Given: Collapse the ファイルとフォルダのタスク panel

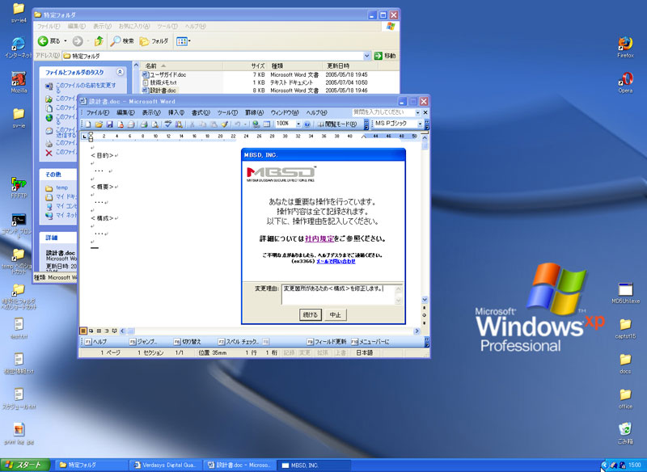Looking at the screenshot, I should [x=120, y=72].
